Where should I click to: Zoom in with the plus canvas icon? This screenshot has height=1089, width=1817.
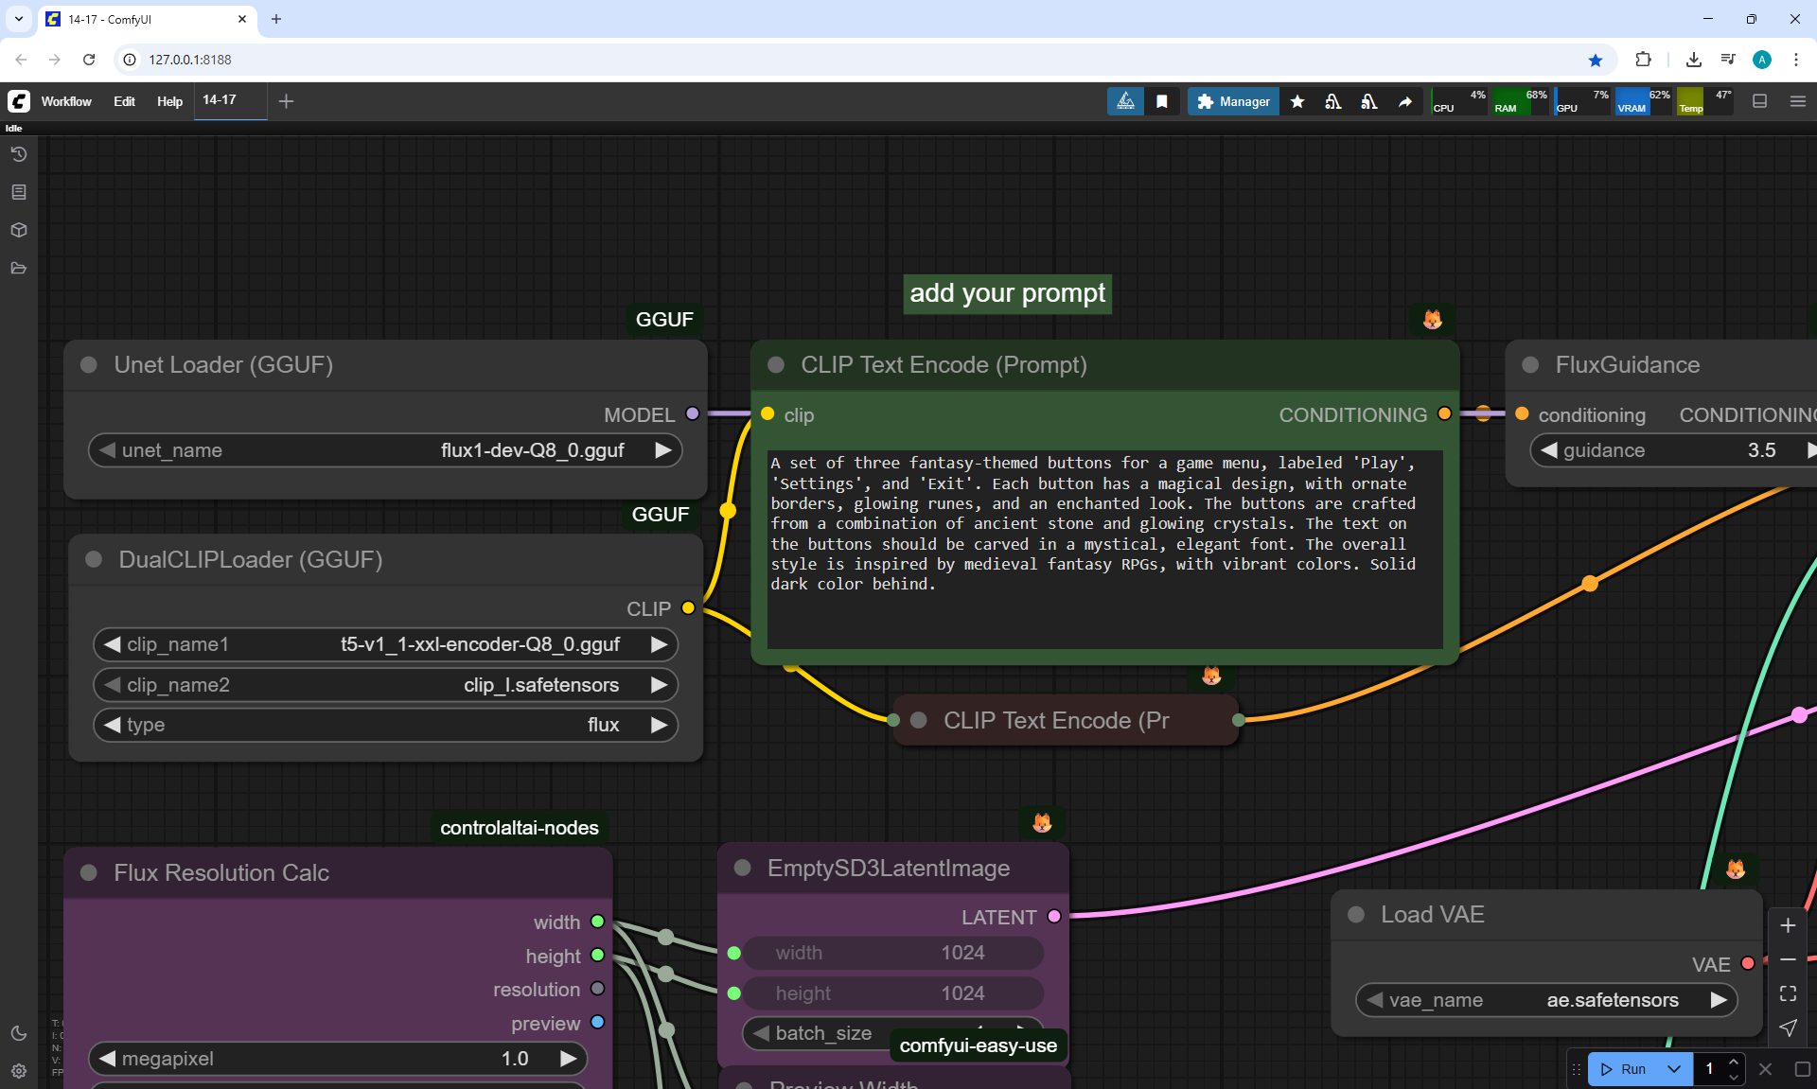1788,925
